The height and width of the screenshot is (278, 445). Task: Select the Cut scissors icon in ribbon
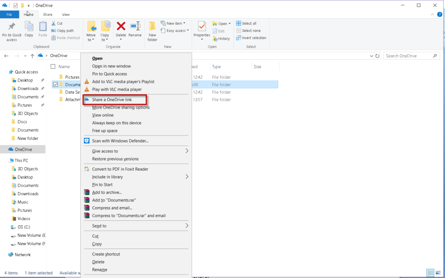pos(53,23)
